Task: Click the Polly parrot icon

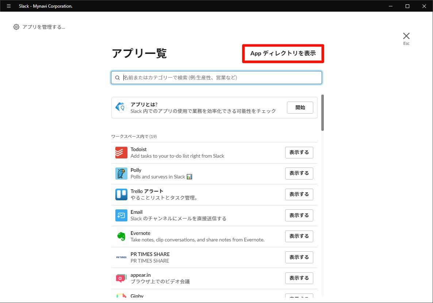Action: (x=121, y=174)
